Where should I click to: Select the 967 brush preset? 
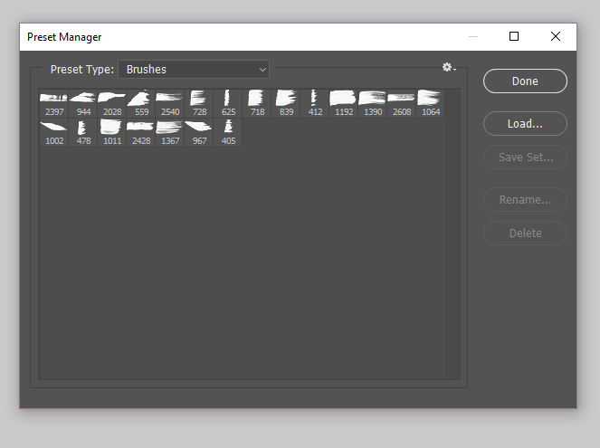199,132
